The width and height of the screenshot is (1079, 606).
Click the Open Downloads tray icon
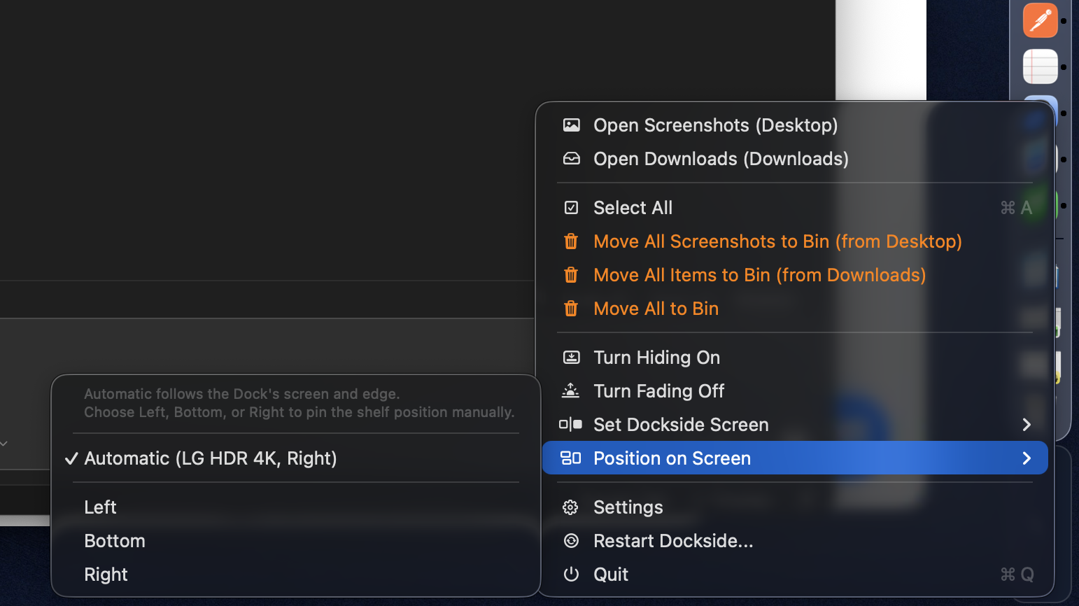(x=572, y=159)
